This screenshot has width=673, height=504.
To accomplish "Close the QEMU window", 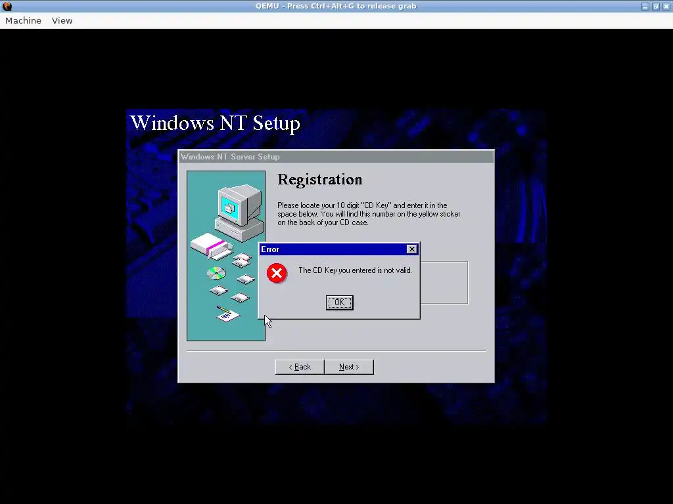I will (x=666, y=6).
